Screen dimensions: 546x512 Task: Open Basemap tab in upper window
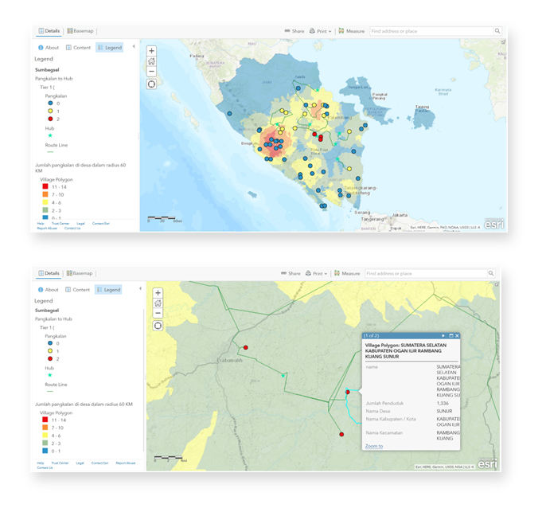(80, 30)
